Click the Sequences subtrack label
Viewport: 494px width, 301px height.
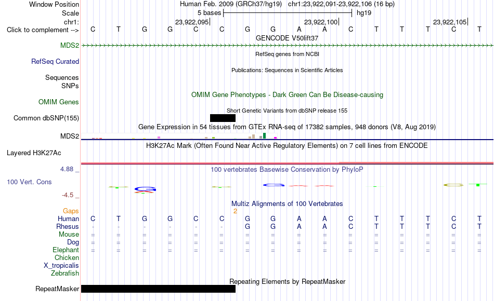[62, 77]
